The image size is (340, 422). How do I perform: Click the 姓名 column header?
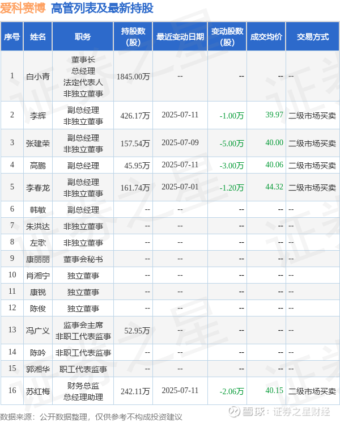click(x=38, y=37)
